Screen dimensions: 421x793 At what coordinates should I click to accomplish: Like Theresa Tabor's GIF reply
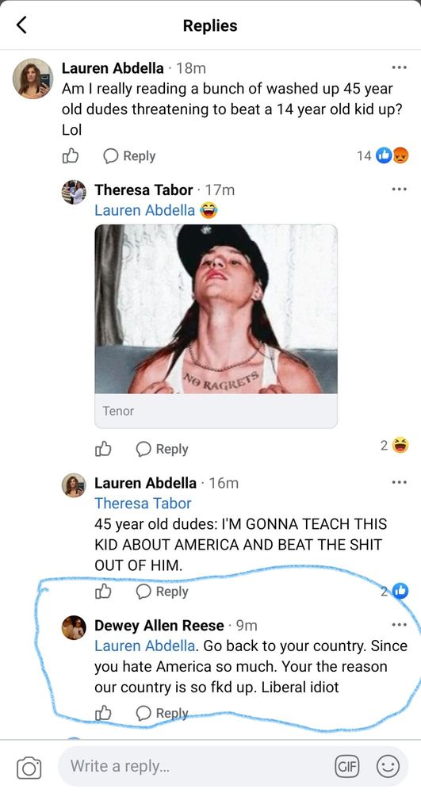coord(103,449)
